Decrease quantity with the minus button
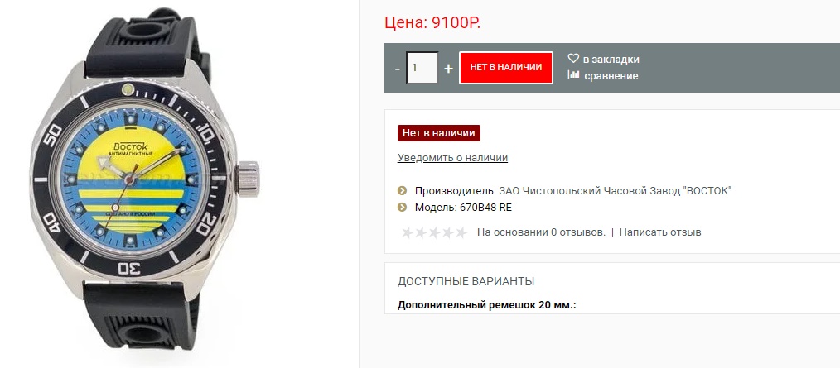Viewport: 840px width, 368px height. (x=398, y=69)
